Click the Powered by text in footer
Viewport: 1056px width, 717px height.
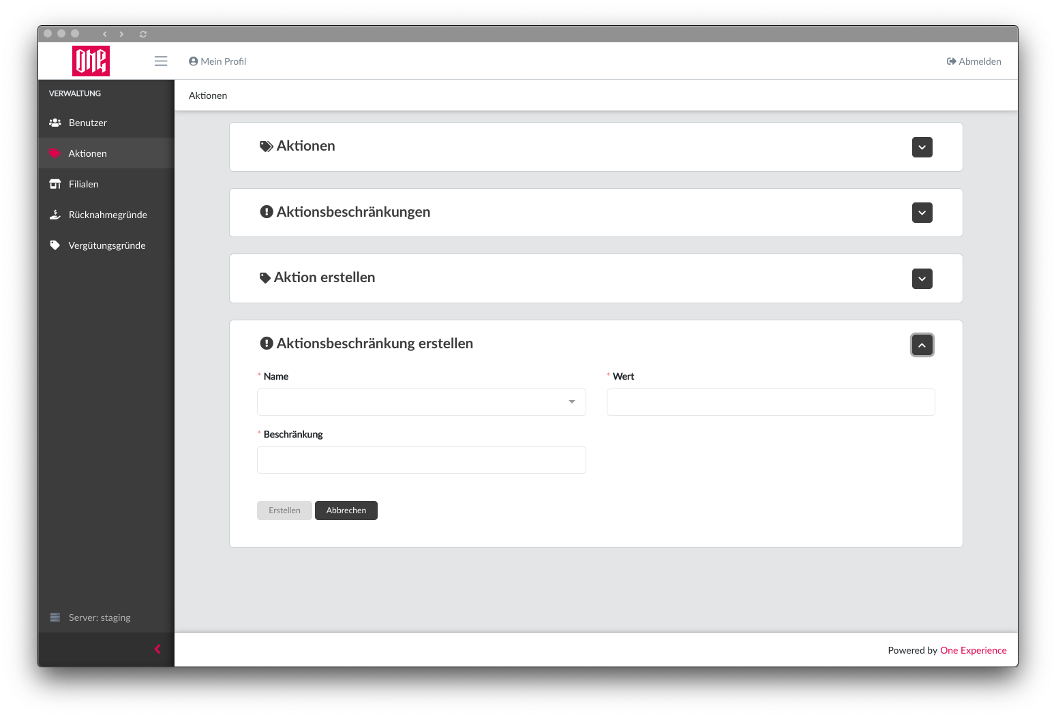coord(912,650)
